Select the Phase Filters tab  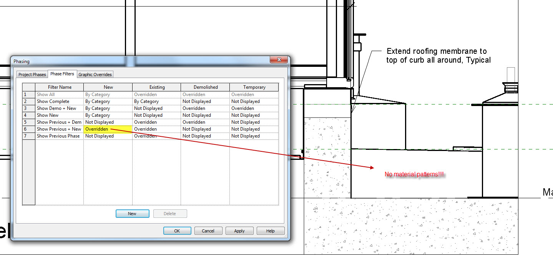coord(62,74)
